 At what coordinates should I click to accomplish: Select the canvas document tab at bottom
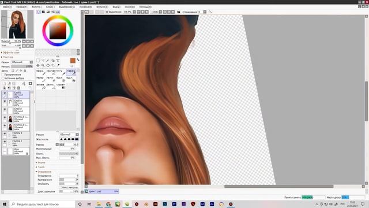[x=102, y=191]
